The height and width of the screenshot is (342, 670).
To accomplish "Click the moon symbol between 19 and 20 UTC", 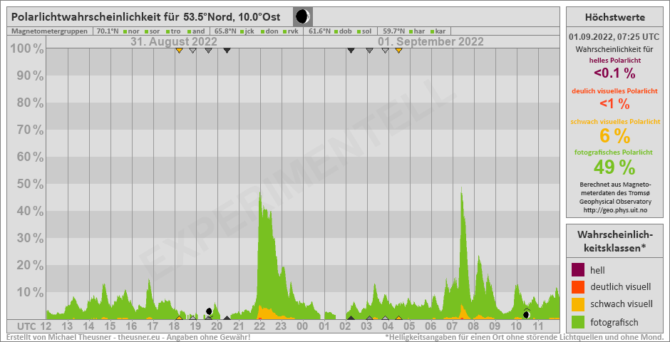I will (209, 311).
